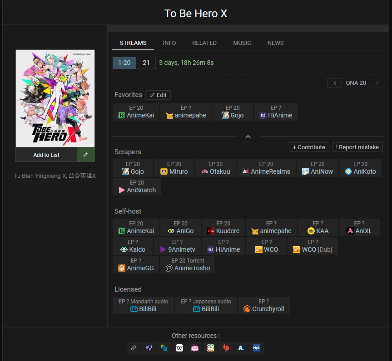
Task: Open AnimeKai stream in Favorites
Action: [136, 112]
